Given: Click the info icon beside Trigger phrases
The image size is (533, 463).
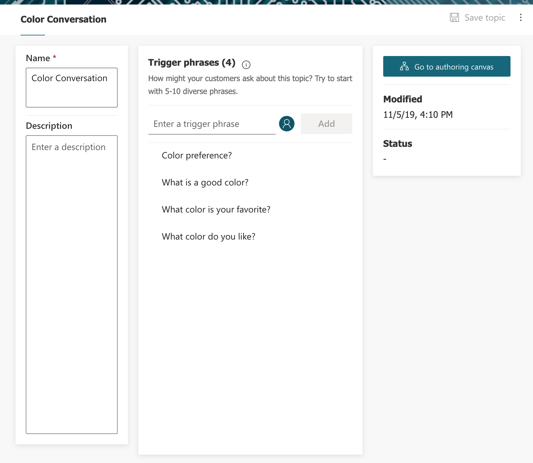Looking at the screenshot, I should tap(246, 64).
